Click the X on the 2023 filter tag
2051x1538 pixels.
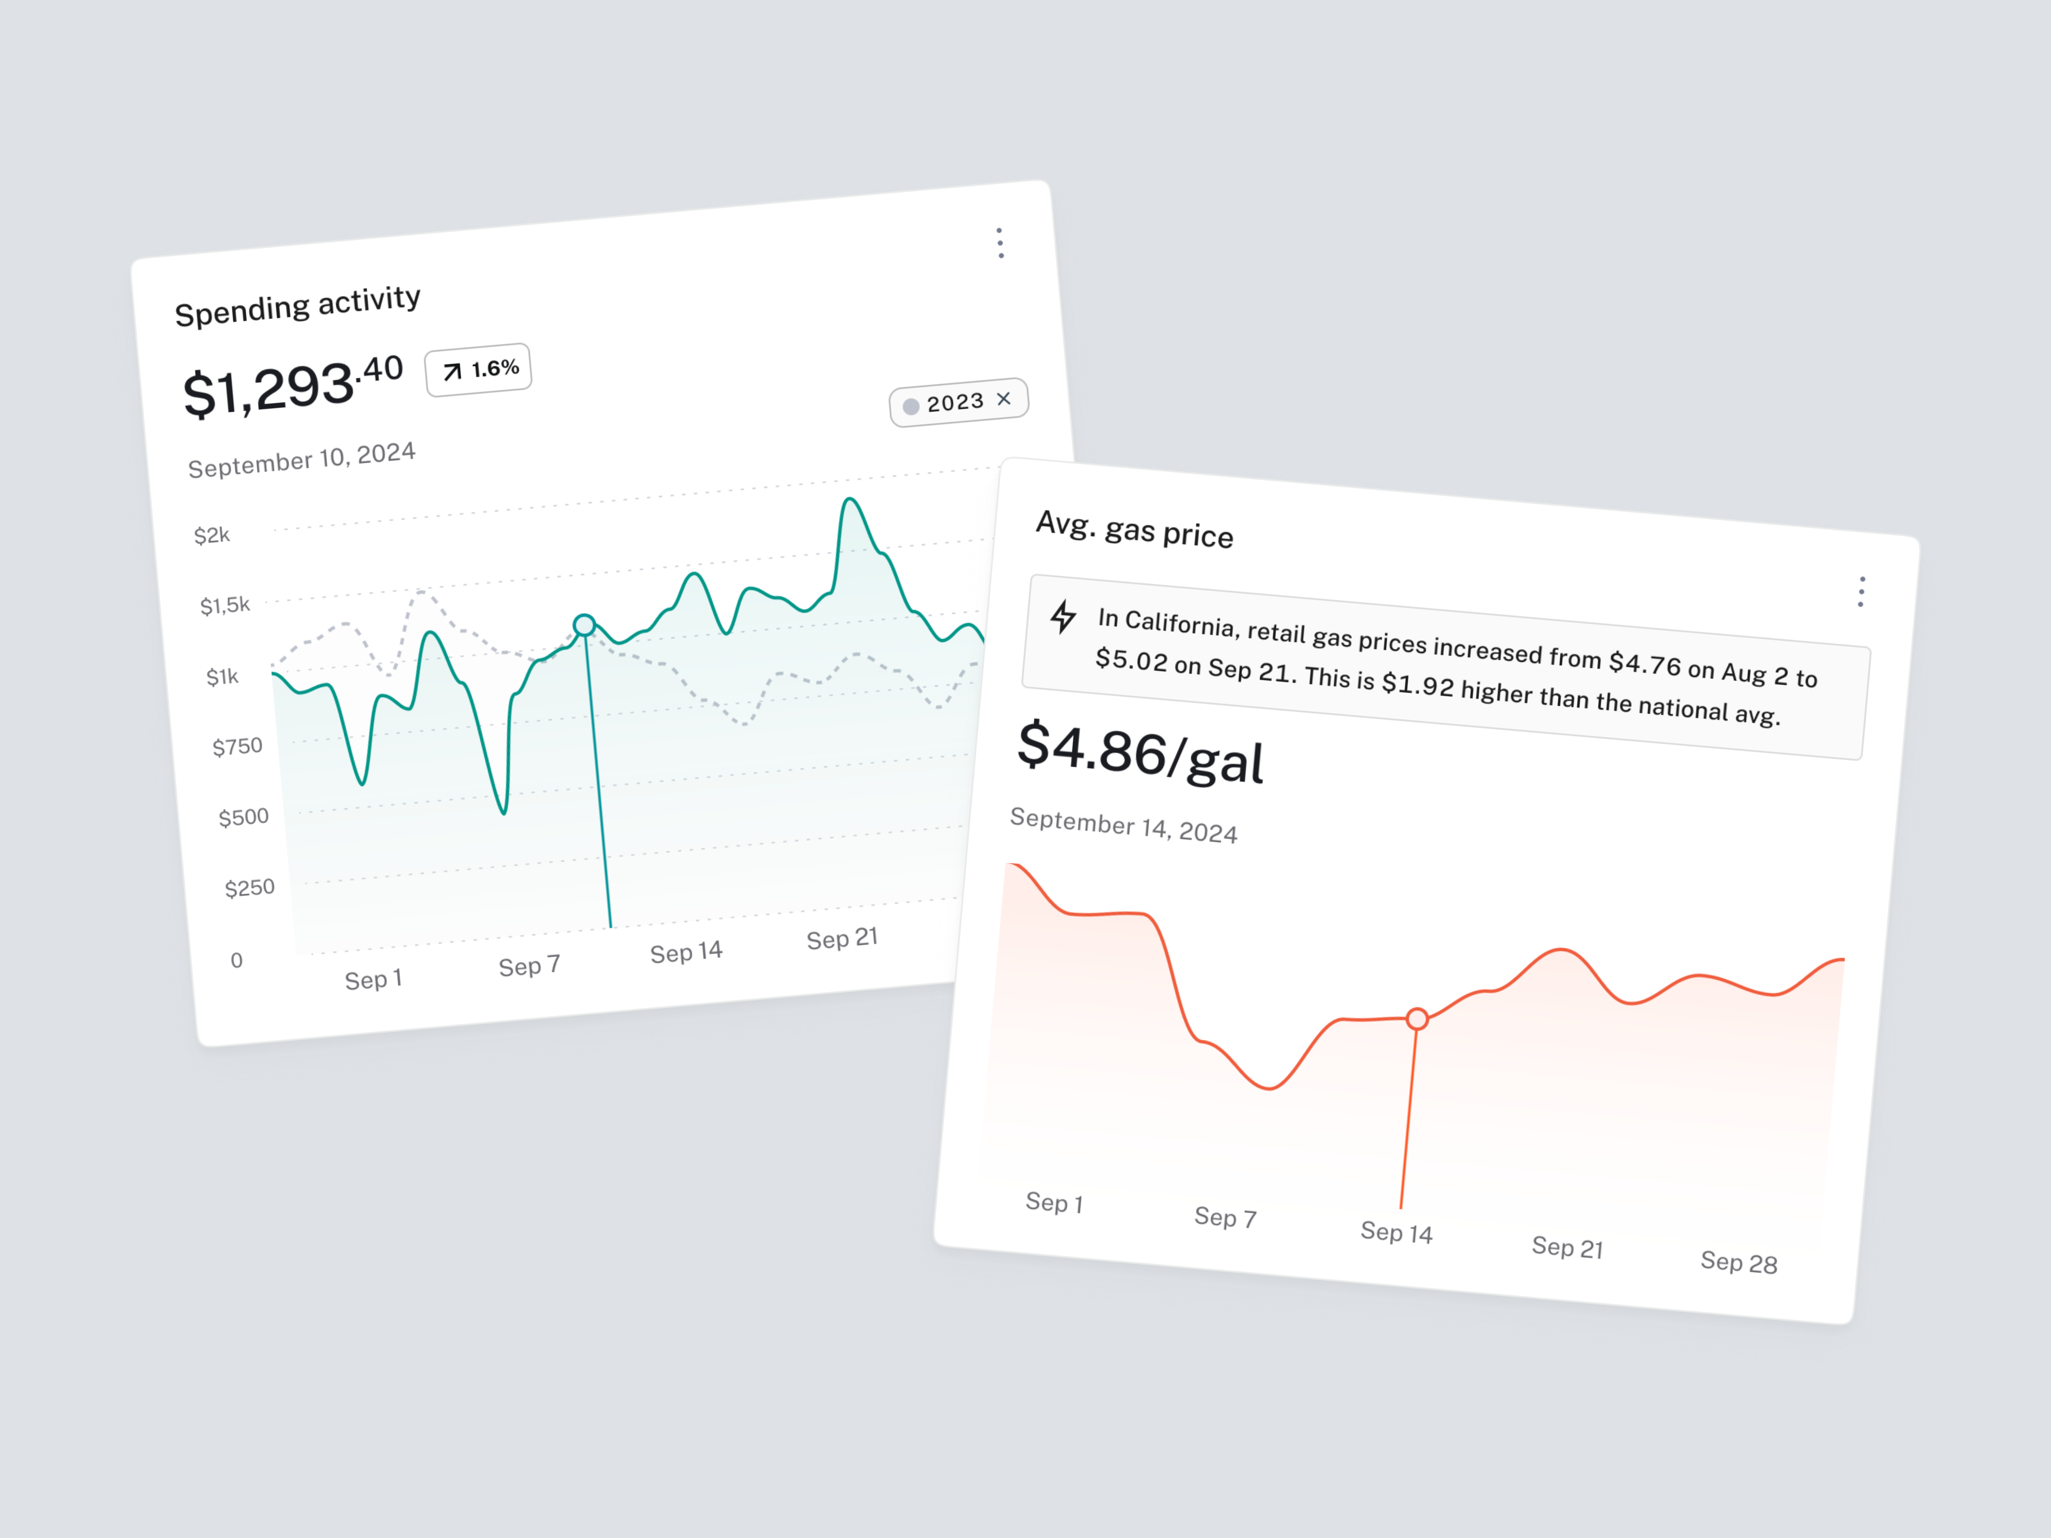pos(1004,399)
